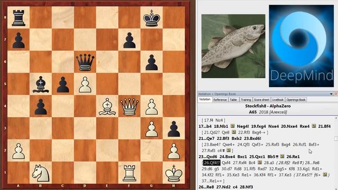Jump to move 26.Re1 in notation

pos(293,157)
